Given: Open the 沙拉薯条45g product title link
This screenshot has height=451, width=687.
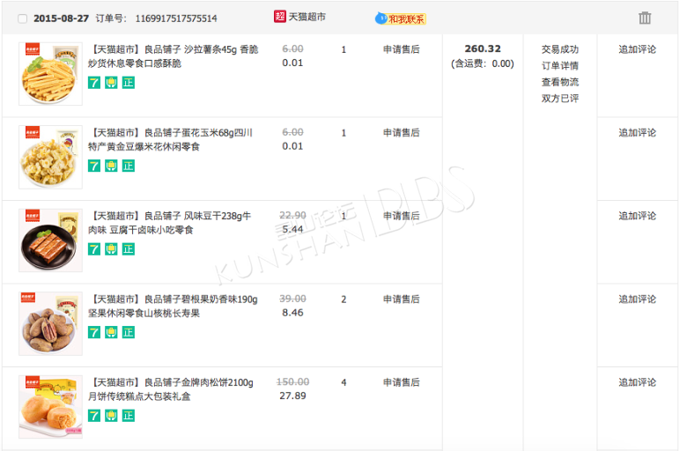Looking at the screenshot, I should 174,56.
